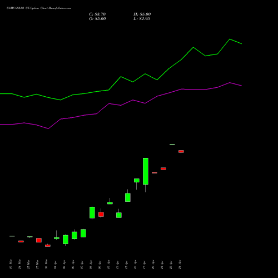Image resolution: width=278 pixels, height=278 pixels.
Task: Click the chart title text at top
Action: [38, 8]
